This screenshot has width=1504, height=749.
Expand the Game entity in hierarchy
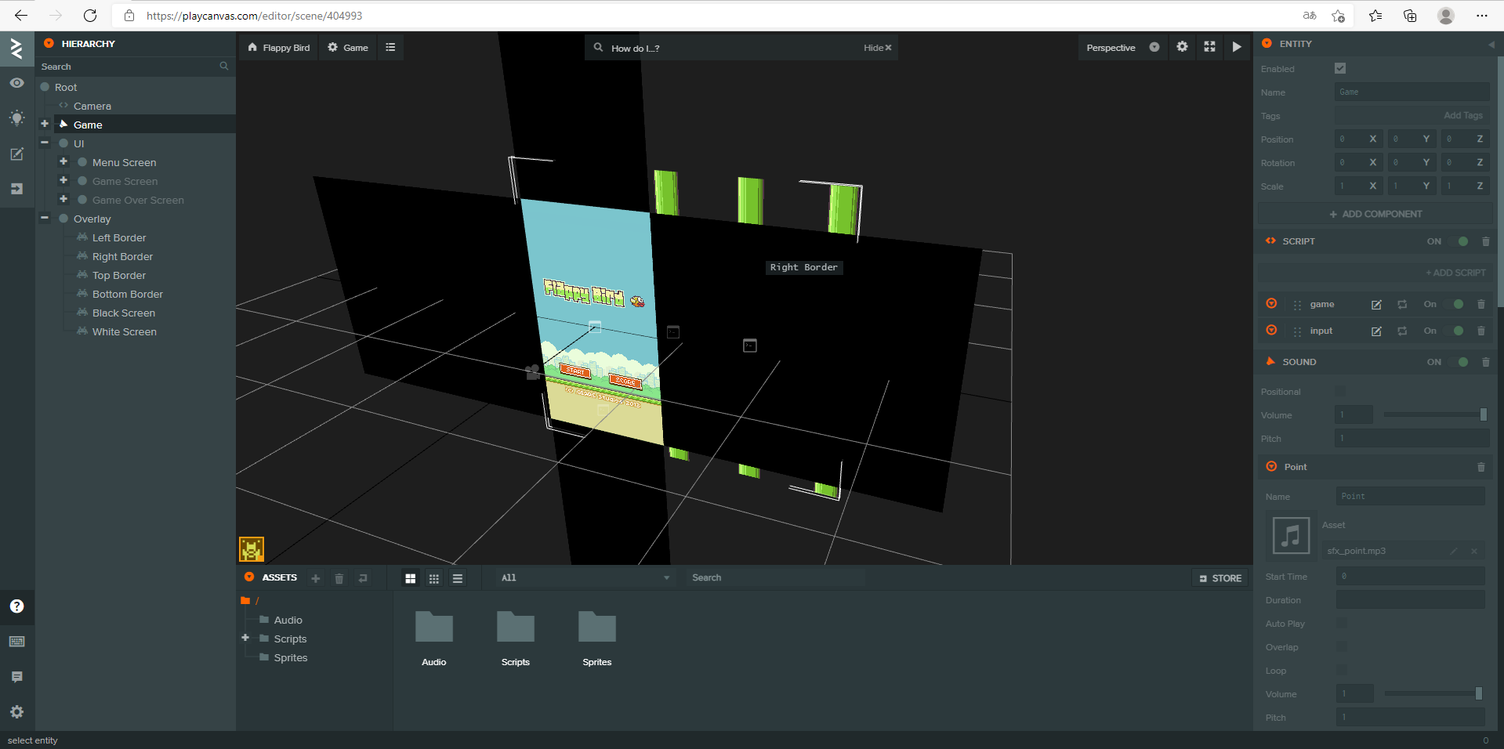45,124
